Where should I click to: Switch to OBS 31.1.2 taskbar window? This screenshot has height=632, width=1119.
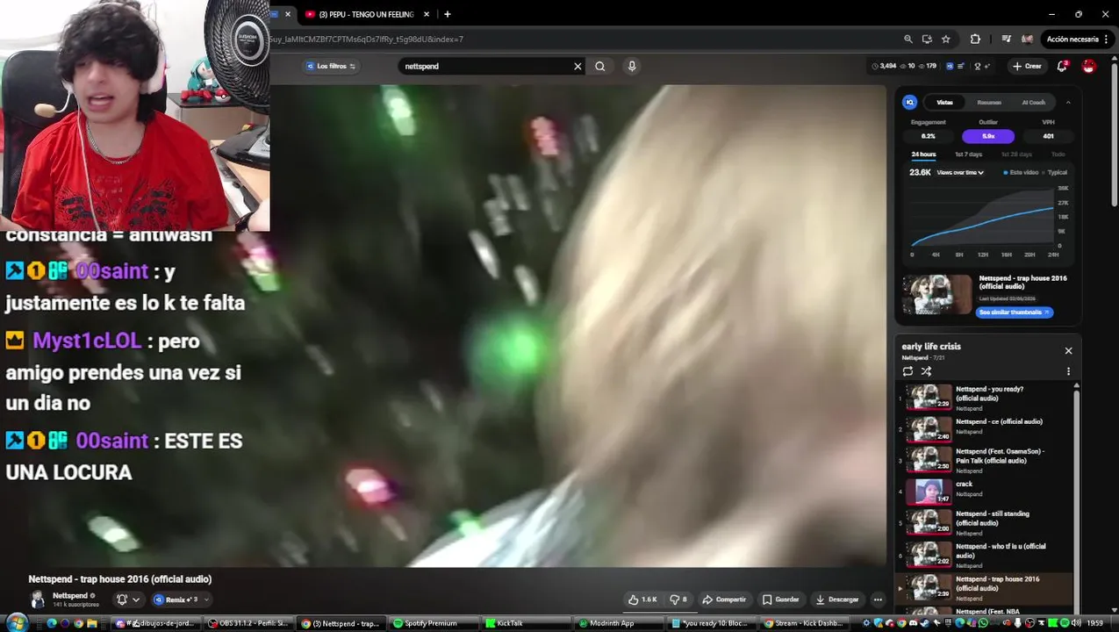click(x=248, y=623)
